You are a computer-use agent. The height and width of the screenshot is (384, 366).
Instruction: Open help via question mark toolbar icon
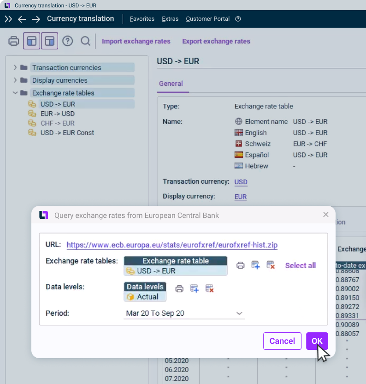(67, 41)
